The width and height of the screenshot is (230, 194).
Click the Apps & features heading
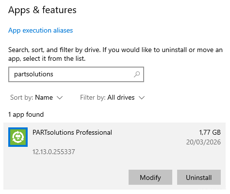click(x=42, y=10)
